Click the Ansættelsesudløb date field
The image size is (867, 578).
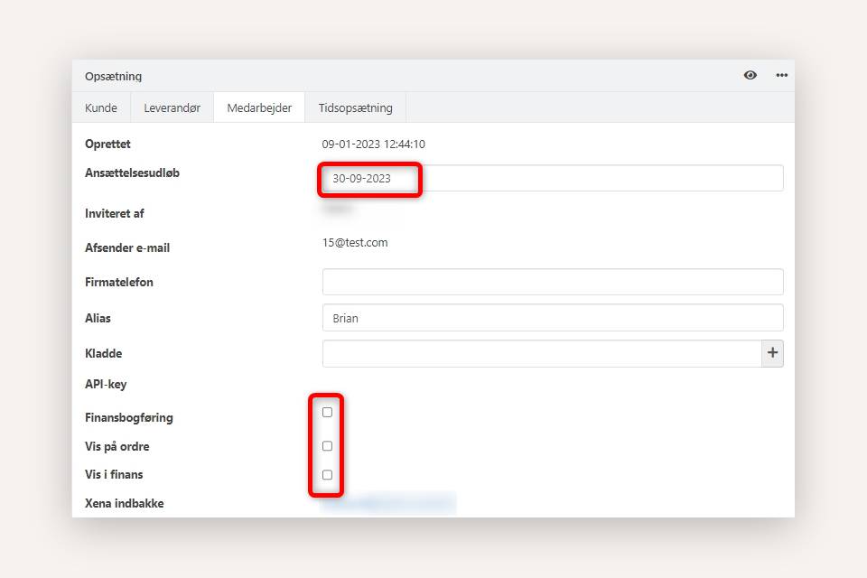coord(552,179)
